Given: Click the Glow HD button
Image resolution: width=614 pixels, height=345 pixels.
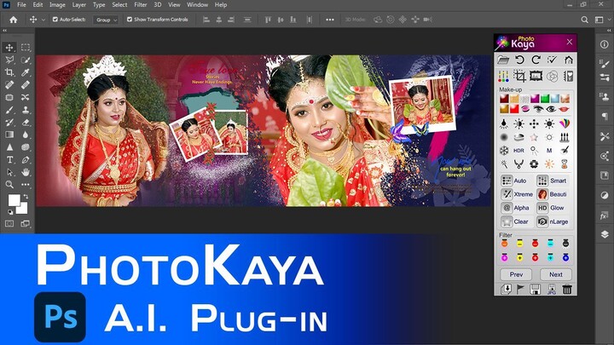Looking at the screenshot, I should point(551,208).
